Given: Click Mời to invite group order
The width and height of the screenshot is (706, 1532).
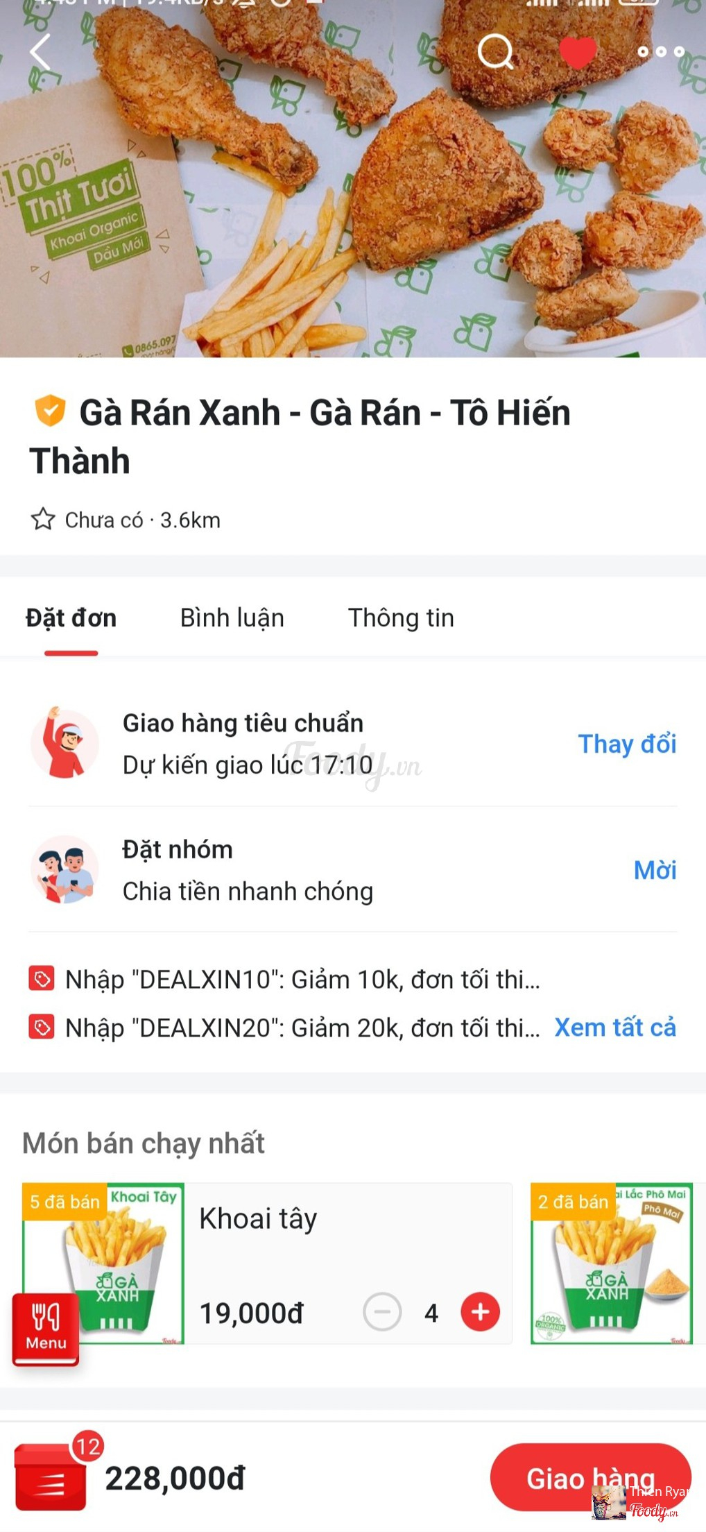Looking at the screenshot, I should (655, 869).
